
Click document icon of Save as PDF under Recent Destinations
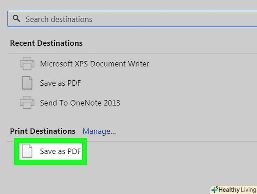point(27,83)
